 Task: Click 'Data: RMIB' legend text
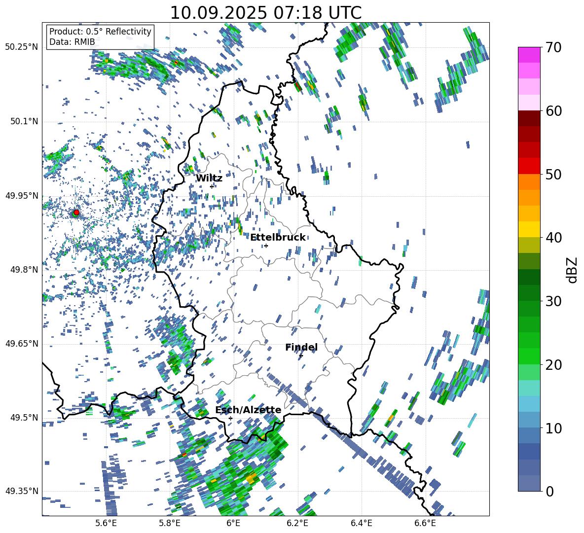[x=72, y=42]
